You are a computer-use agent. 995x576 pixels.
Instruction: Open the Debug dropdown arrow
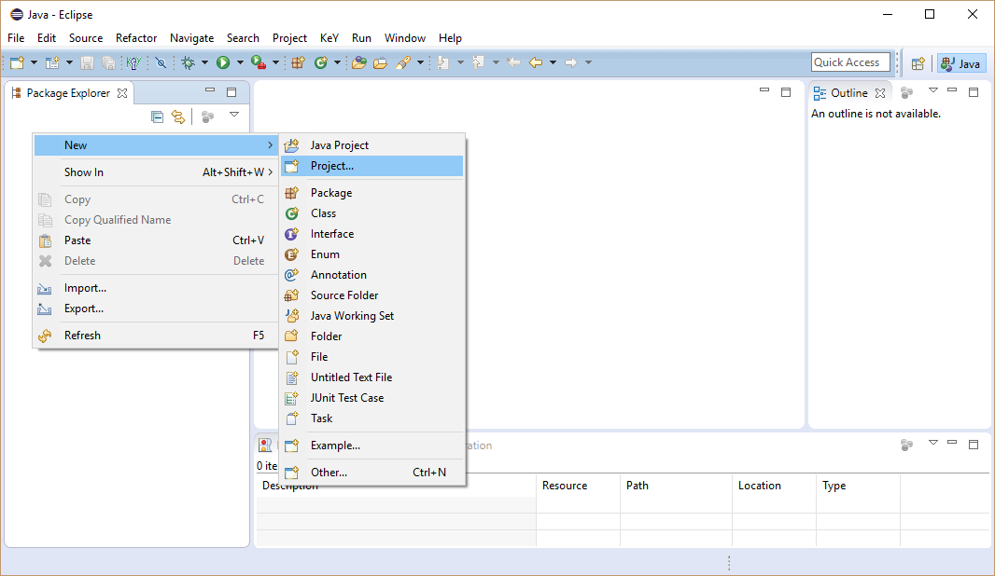pyautogui.click(x=204, y=62)
